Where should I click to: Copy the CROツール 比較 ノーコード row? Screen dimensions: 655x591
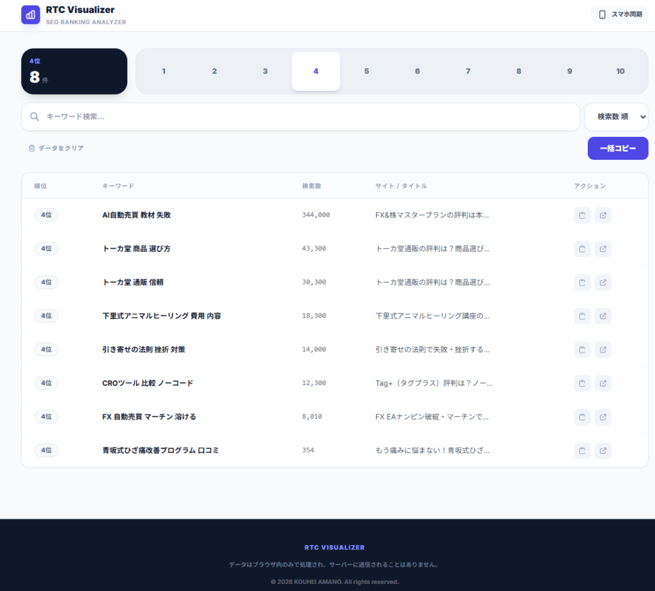(x=582, y=383)
